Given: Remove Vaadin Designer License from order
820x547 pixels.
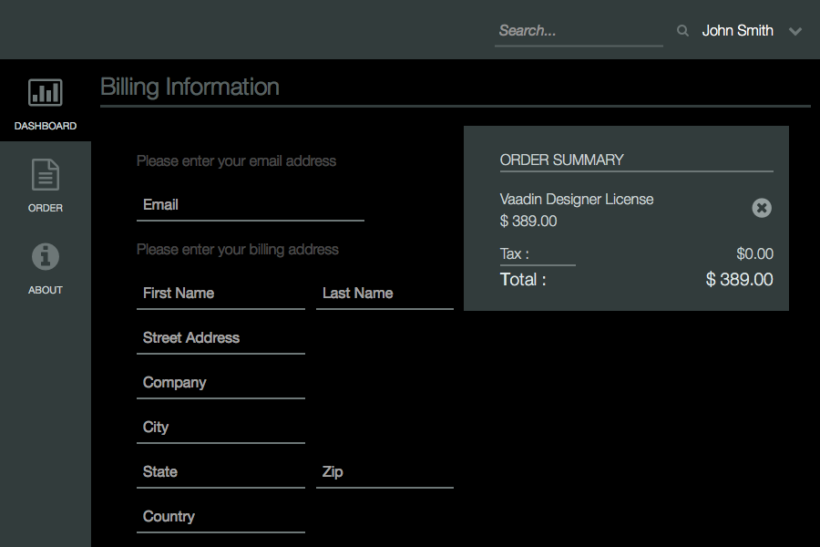Looking at the screenshot, I should coord(762,208).
